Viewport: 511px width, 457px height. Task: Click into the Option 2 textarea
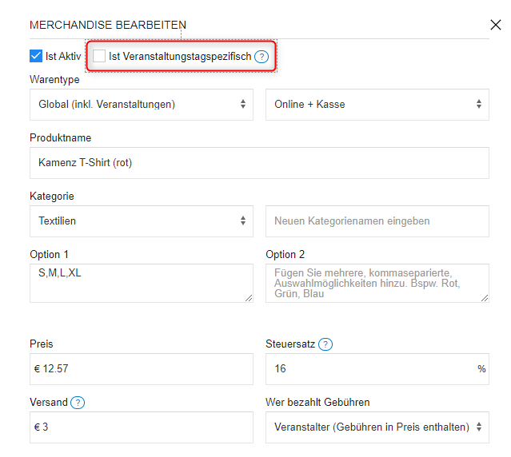pos(377,283)
